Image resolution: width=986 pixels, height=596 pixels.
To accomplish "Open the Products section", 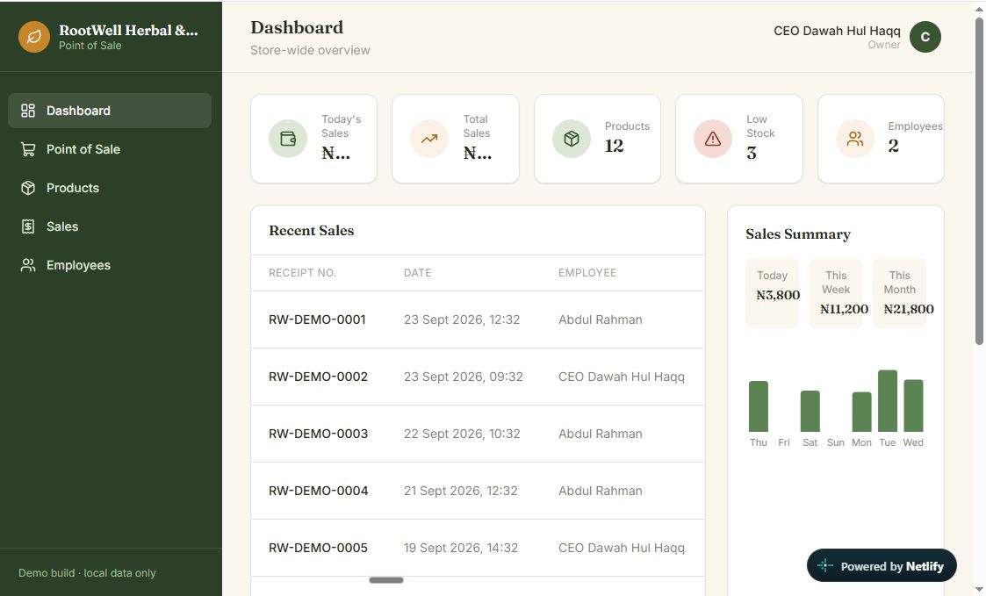I will (x=110, y=188).
